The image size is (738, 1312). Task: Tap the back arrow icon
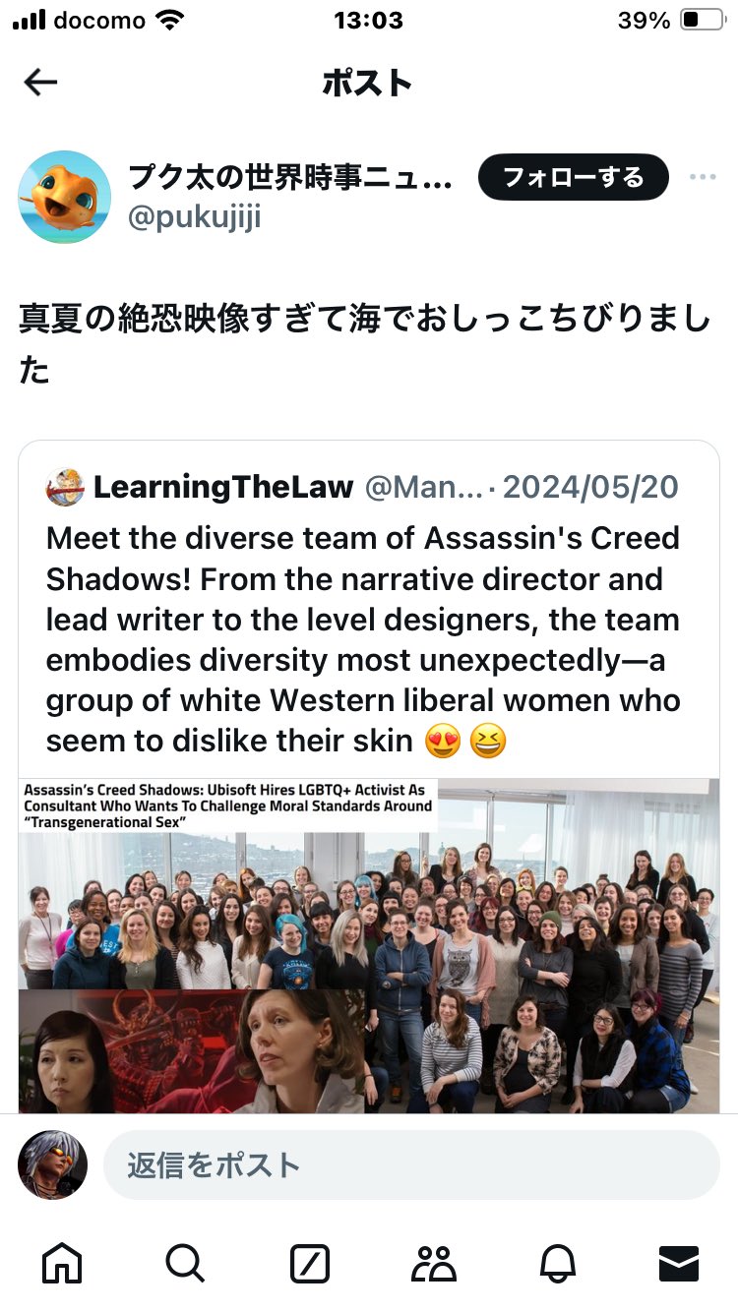[40, 84]
